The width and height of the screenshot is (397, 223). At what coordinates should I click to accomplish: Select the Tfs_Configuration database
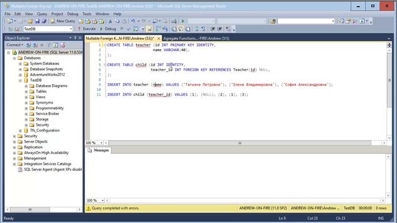pyautogui.click(x=45, y=130)
